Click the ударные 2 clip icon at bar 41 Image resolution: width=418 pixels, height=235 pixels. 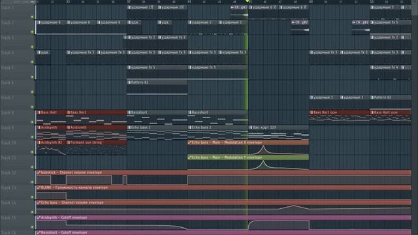click(x=190, y=22)
